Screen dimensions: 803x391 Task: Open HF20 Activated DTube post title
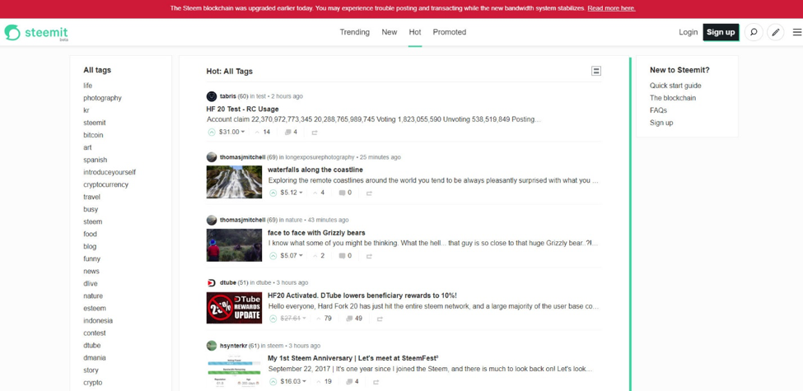362,296
